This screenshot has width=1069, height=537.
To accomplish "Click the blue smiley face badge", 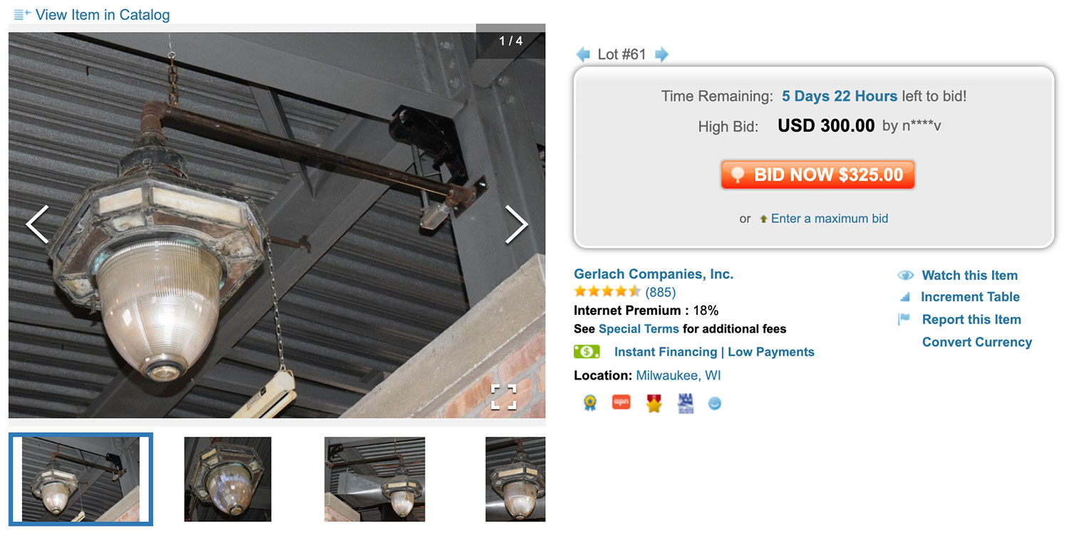I will [x=715, y=404].
